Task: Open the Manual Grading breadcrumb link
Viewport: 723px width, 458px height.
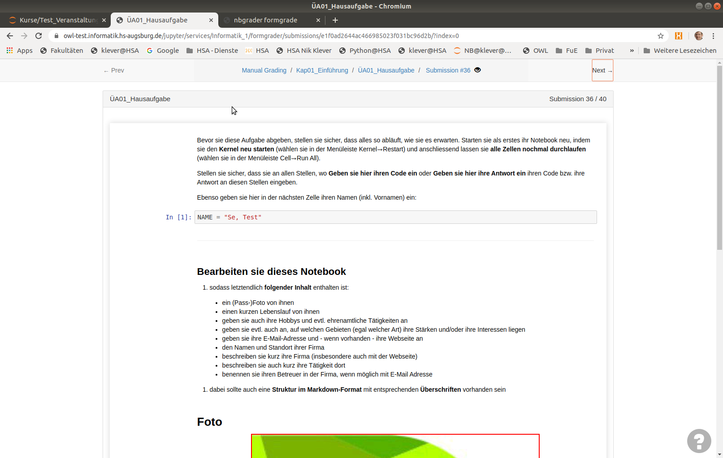Action: click(x=264, y=70)
